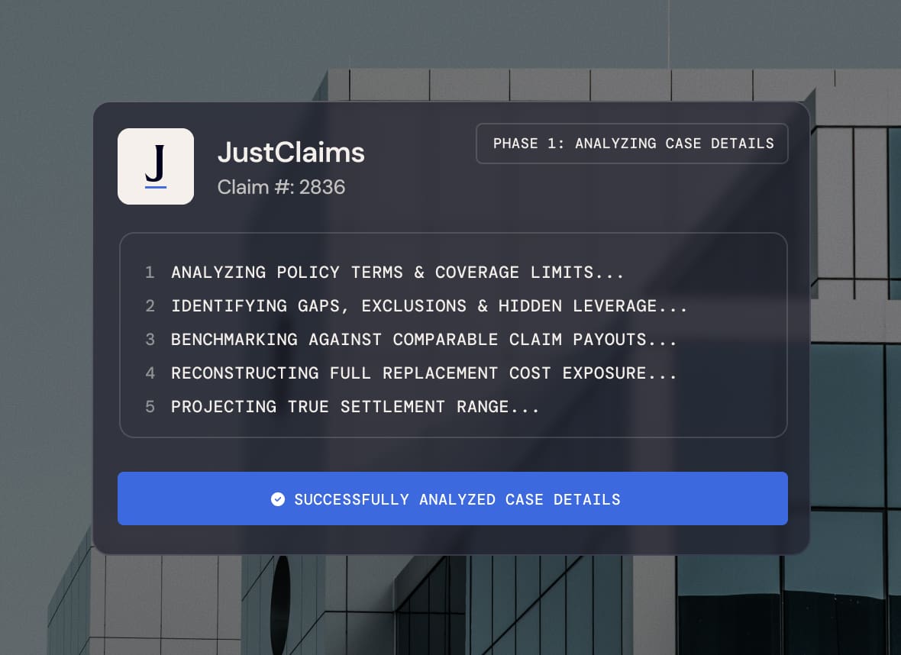The height and width of the screenshot is (655, 901).
Task: Click the Claim # label text
Action: point(256,187)
